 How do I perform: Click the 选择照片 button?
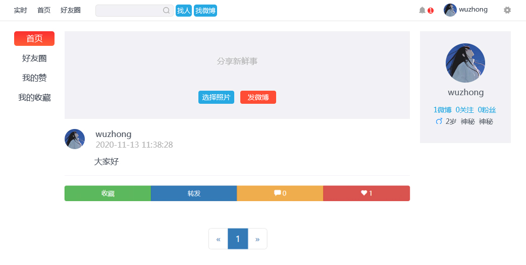216,97
